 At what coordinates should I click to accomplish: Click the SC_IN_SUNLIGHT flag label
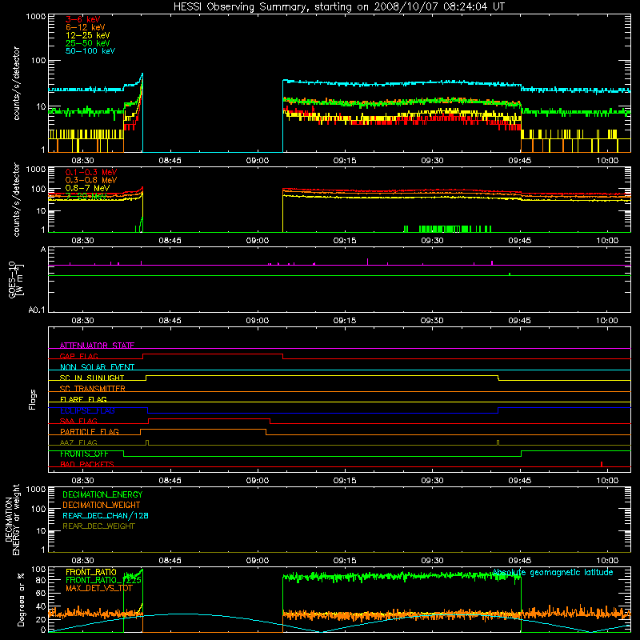(x=92, y=378)
